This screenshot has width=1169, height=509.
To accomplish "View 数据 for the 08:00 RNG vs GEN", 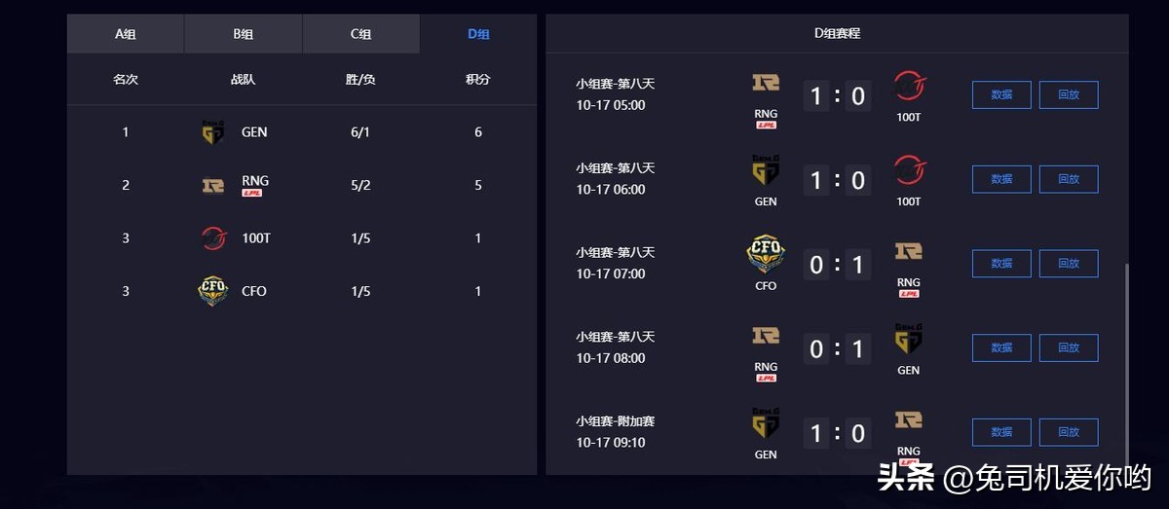I will pyautogui.click(x=1001, y=347).
